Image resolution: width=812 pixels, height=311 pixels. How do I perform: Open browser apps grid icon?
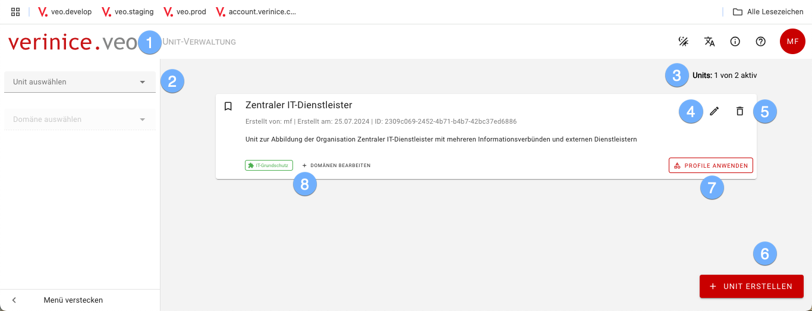tap(16, 12)
